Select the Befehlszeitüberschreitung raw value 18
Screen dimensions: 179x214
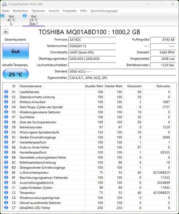click(168, 163)
